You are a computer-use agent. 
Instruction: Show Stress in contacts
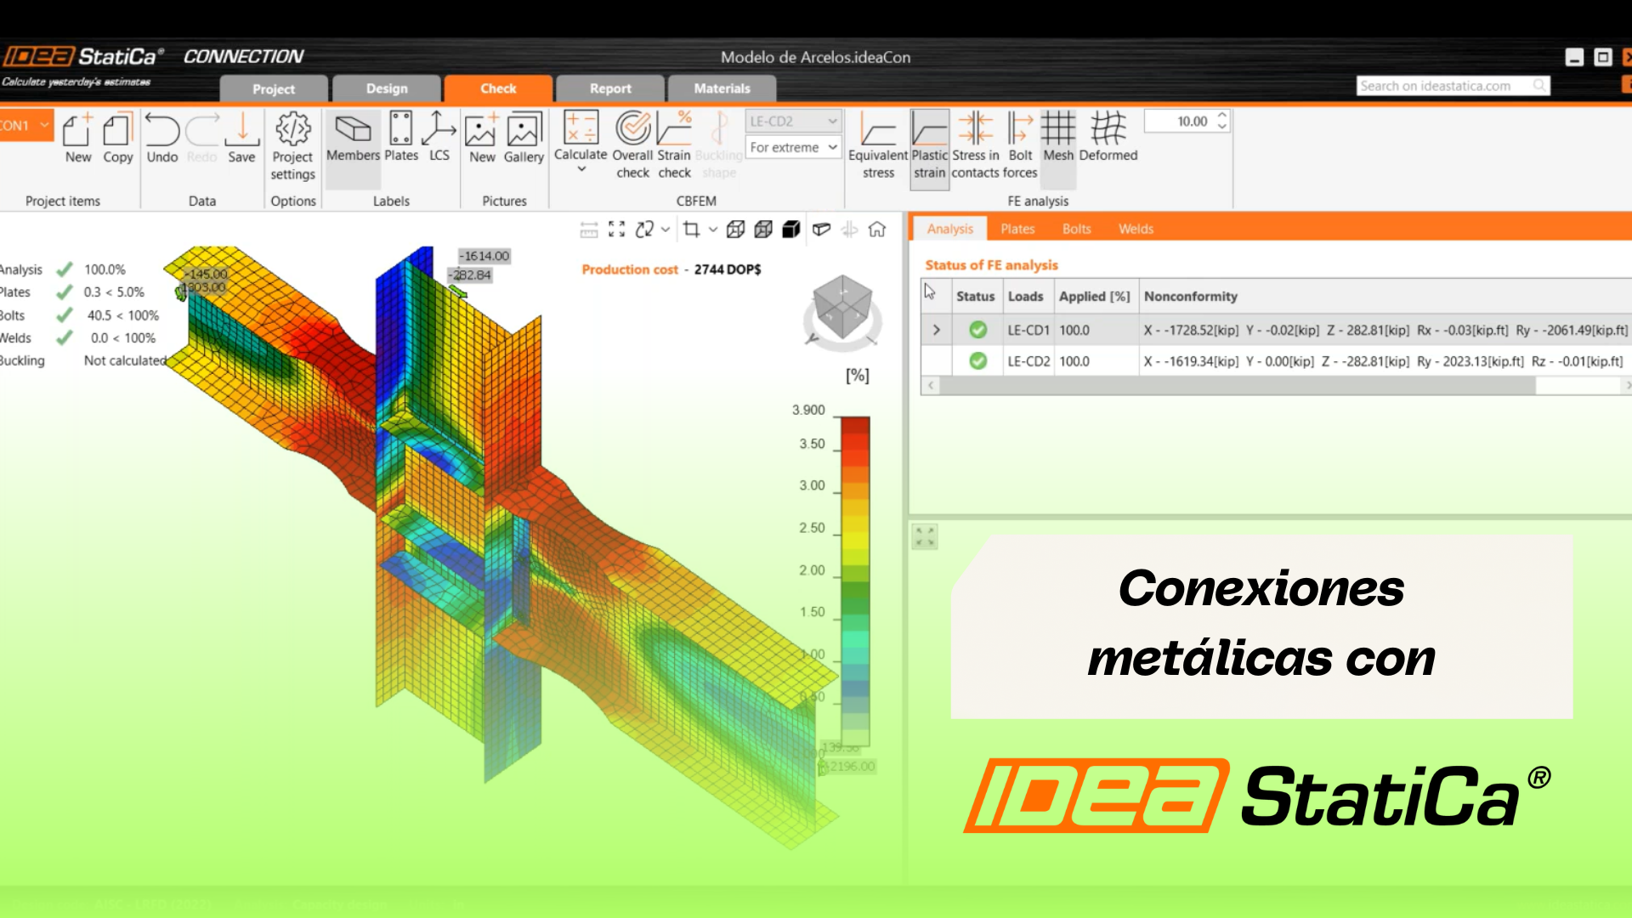(975, 144)
